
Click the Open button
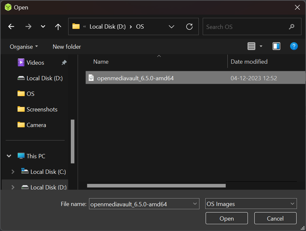coord(226,218)
